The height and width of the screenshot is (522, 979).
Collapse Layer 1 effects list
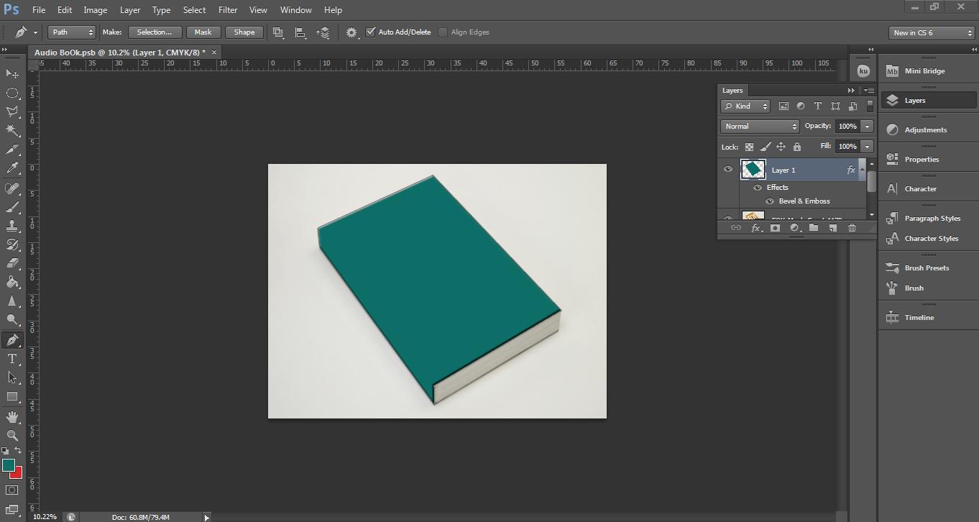pyautogui.click(x=863, y=170)
